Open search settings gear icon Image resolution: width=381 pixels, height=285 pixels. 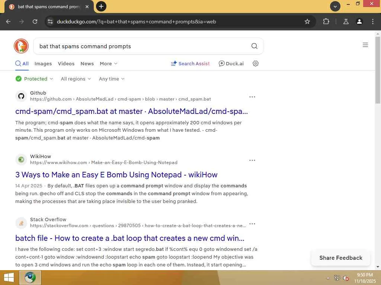point(255,63)
